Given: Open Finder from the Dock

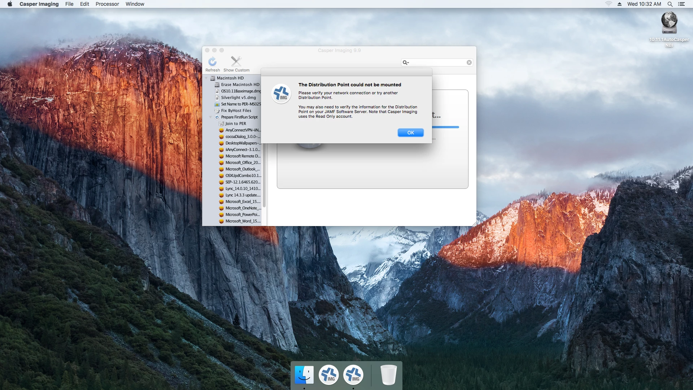Looking at the screenshot, I should [304, 375].
